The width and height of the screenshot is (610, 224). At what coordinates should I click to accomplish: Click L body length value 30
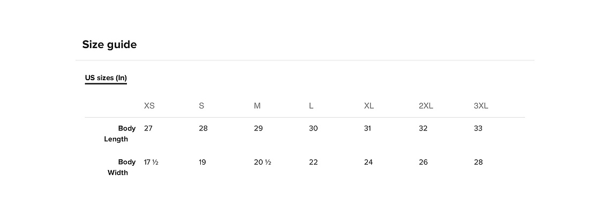(313, 128)
